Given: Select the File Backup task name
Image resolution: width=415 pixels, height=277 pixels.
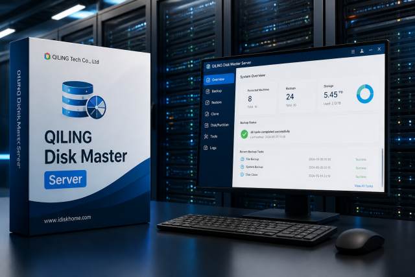Looking at the screenshot, I should tap(253, 160).
